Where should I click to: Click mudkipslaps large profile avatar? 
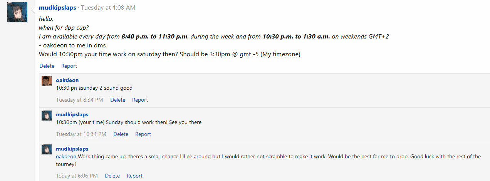click(x=17, y=12)
